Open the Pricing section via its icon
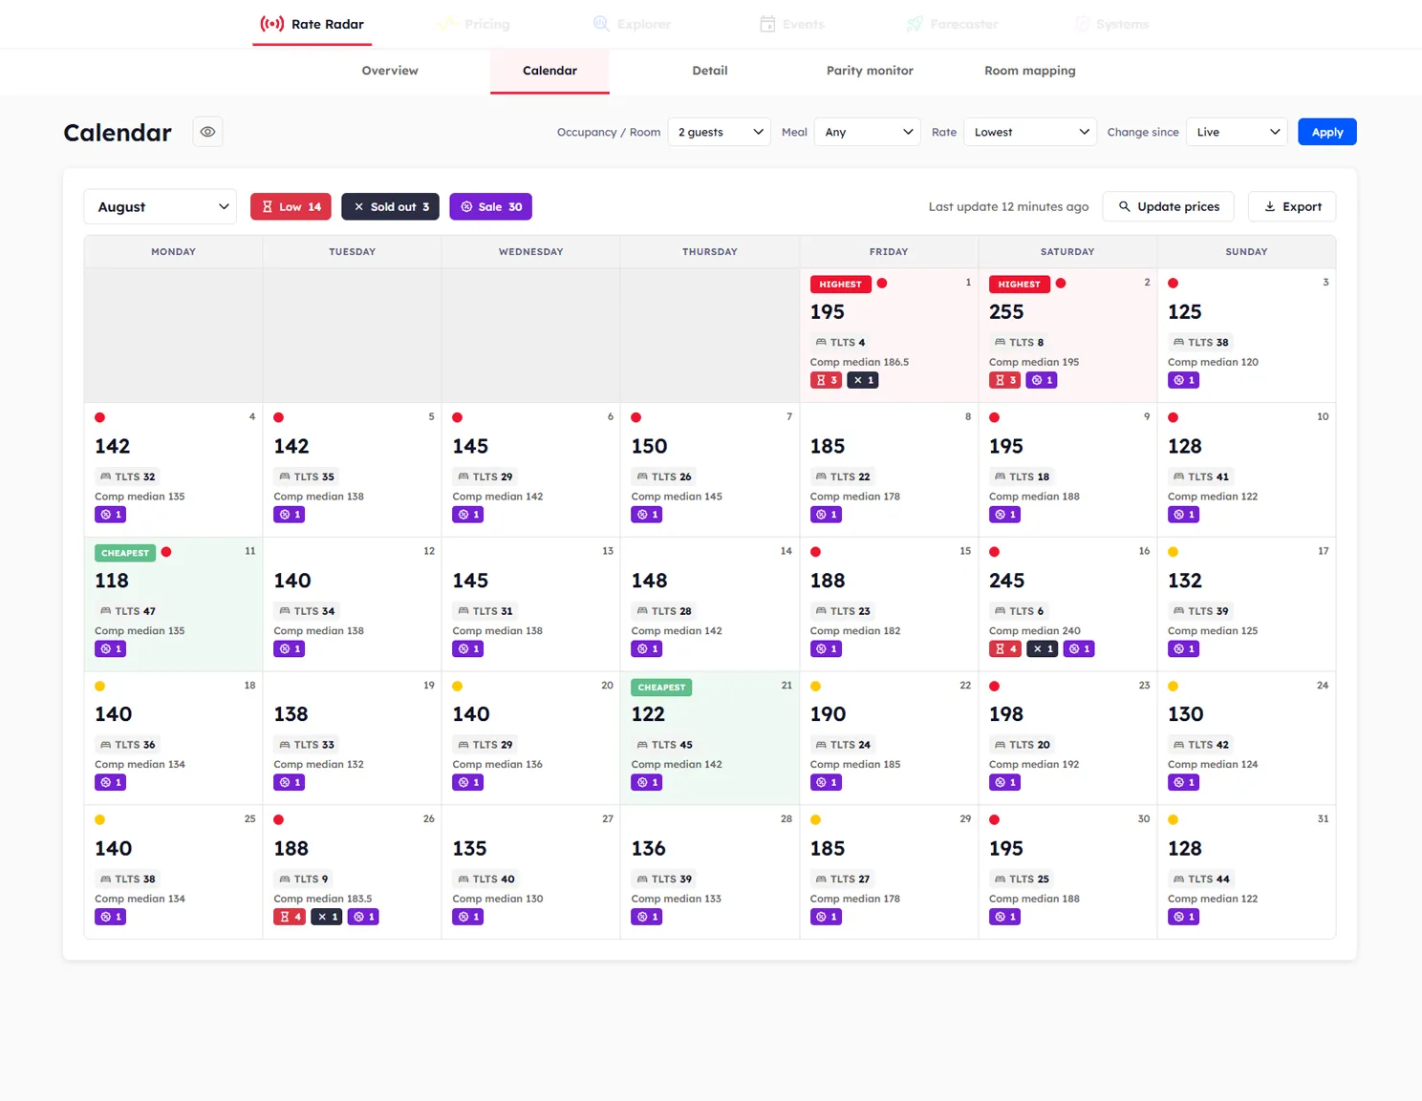The width and height of the screenshot is (1422, 1101). coord(444,24)
